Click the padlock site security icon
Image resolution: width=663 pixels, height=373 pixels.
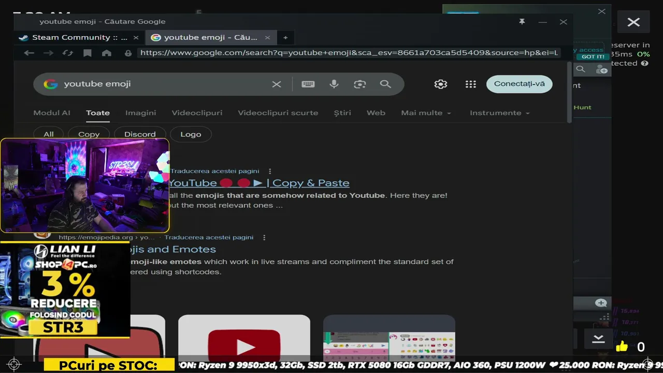click(128, 53)
